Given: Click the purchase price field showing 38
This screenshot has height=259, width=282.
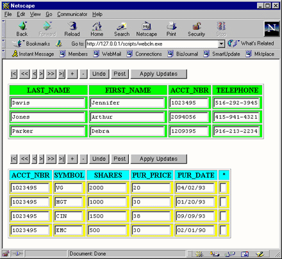Looking at the screenshot, I should click(151, 216).
